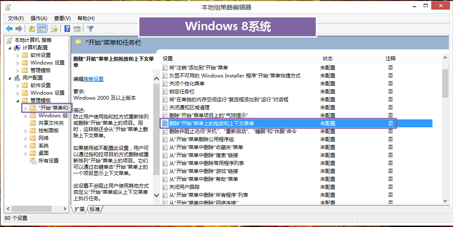The width and height of the screenshot is (453, 227).
Task: Open the Help question-mark toolbar icon
Action: pos(67,28)
